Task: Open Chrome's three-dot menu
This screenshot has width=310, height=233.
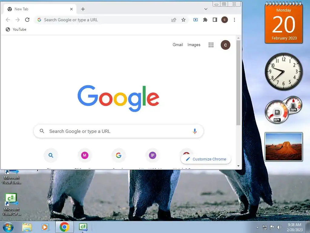Action: tap(235, 20)
